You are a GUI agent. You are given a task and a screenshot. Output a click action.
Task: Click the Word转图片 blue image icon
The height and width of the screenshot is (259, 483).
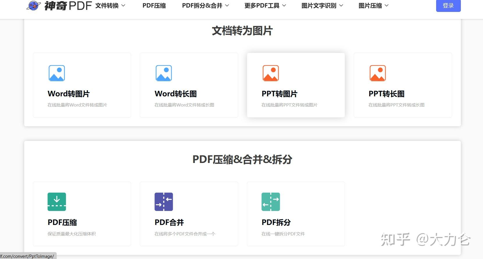(56, 73)
